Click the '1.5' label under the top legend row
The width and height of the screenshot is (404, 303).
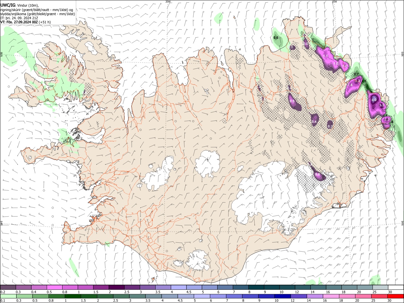96,292
